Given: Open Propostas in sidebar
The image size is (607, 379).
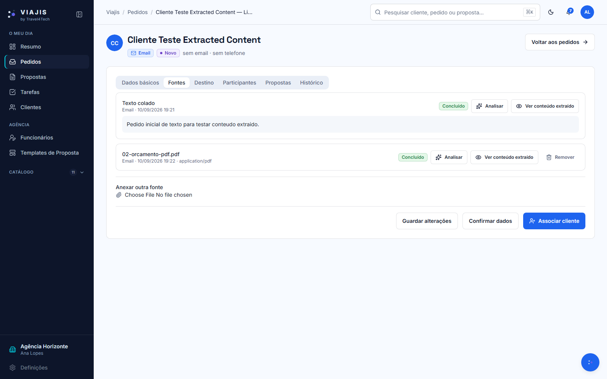Looking at the screenshot, I should pos(47,77).
